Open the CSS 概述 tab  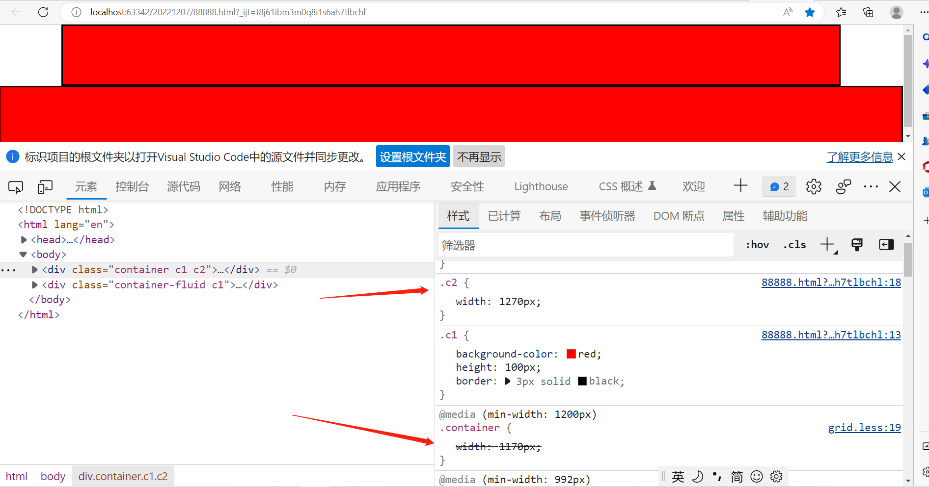coord(628,187)
